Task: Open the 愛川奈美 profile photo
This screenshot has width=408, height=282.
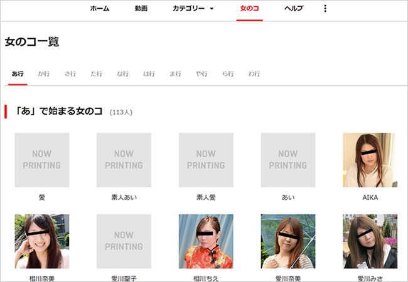Action: pos(288,241)
